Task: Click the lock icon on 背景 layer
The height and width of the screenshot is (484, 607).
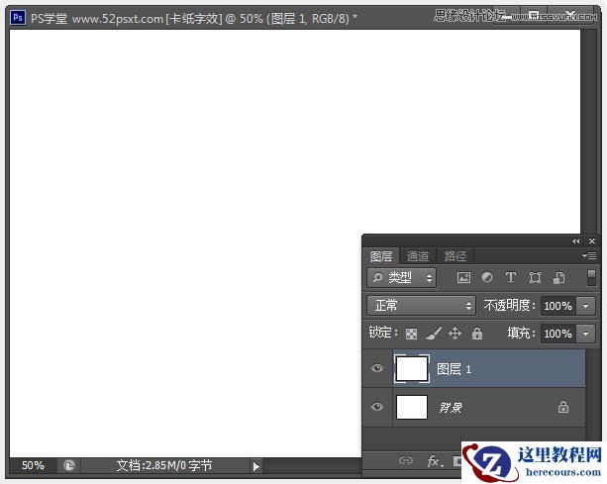Action: click(x=563, y=407)
